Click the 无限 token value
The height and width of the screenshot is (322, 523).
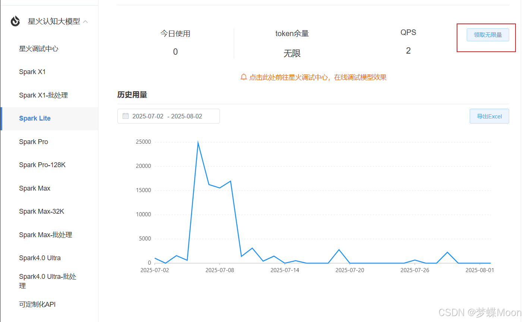[292, 53]
